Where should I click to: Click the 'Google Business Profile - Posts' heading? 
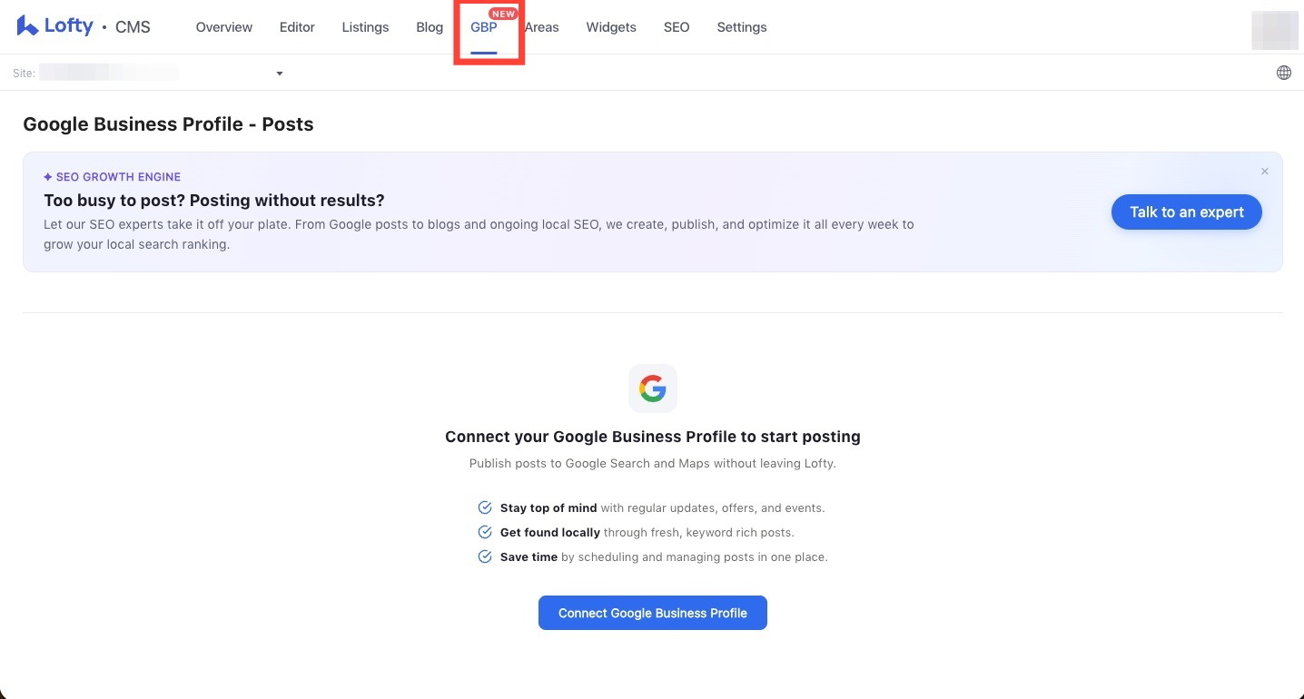coord(168,124)
